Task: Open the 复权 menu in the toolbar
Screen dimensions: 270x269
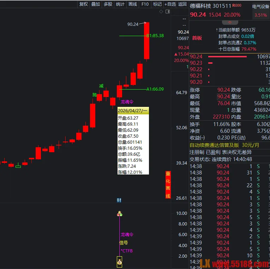Action: click(x=84, y=4)
